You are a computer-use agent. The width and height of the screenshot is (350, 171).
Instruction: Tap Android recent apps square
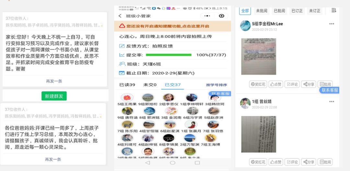(x=197, y=163)
